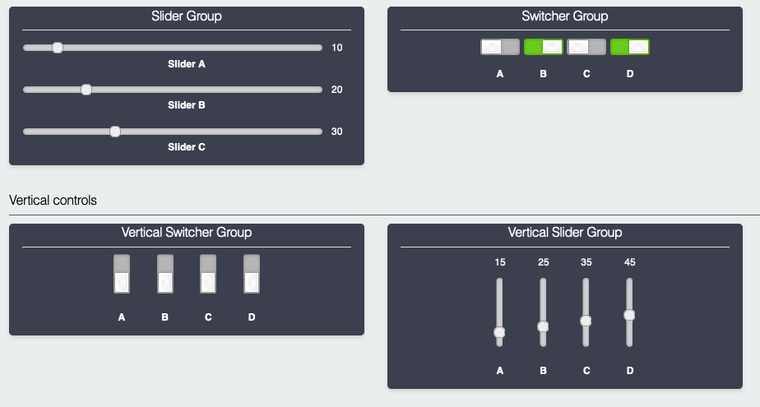Image resolution: width=760 pixels, height=407 pixels.
Task: Click the Slider Group title
Action: coord(187,16)
